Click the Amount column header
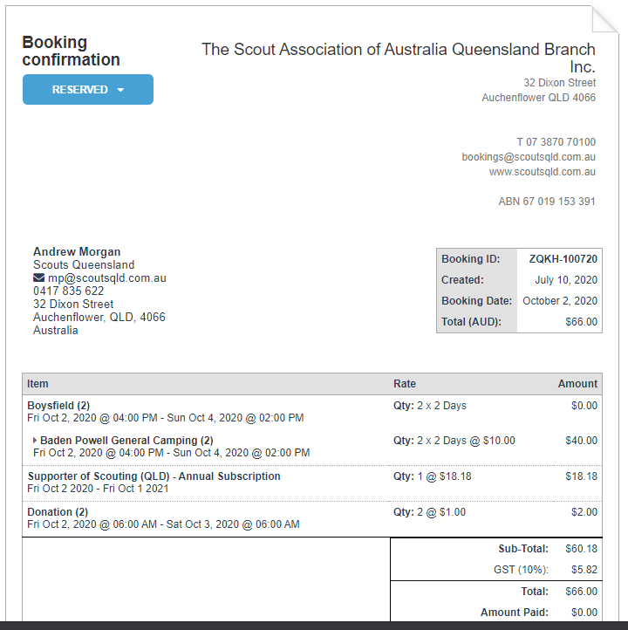 point(577,384)
